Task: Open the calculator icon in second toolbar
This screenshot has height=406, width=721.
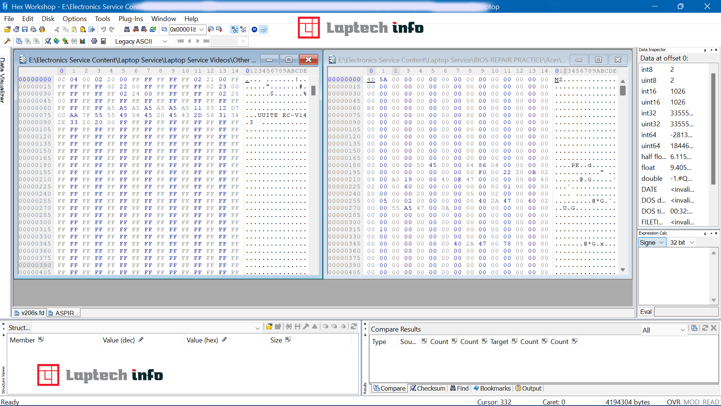Action: pos(103,41)
